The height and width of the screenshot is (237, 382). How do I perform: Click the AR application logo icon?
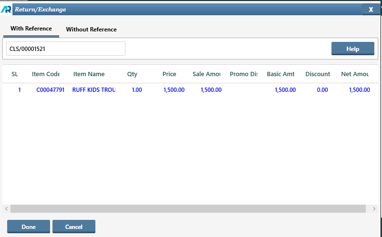pyautogui.click(x=6, y=10)
